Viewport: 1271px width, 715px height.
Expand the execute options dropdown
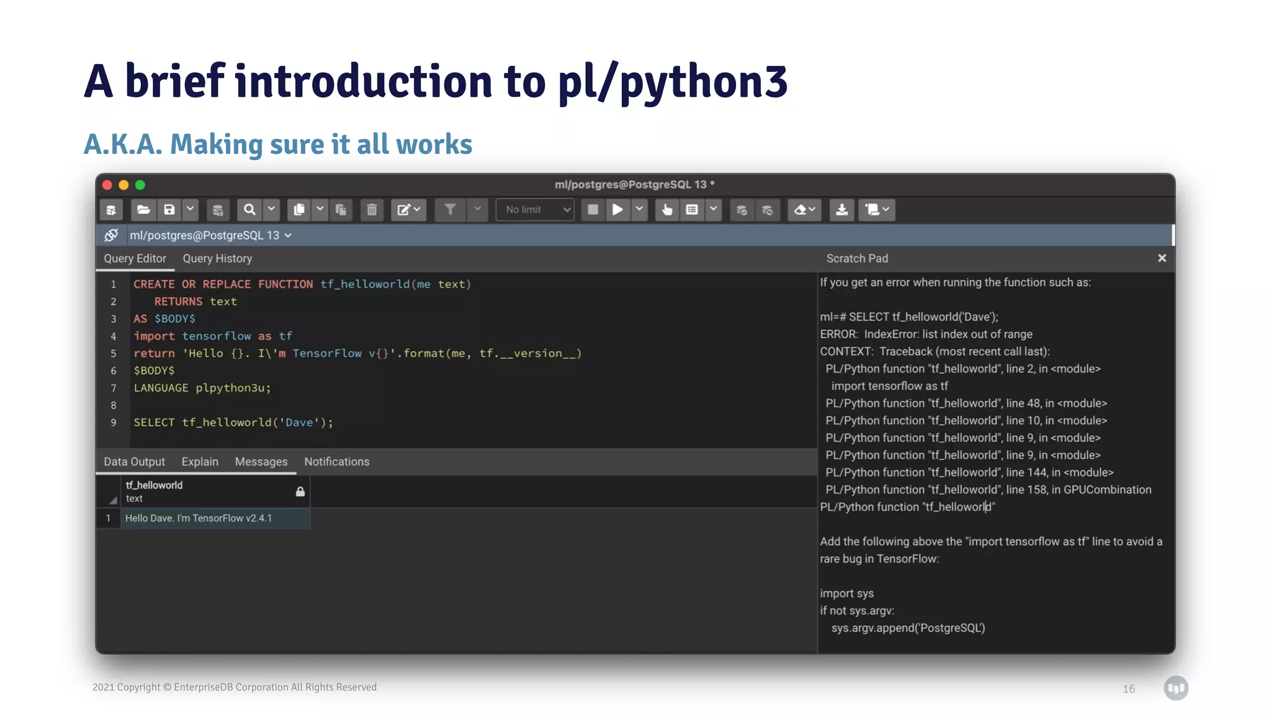(639, 210)
